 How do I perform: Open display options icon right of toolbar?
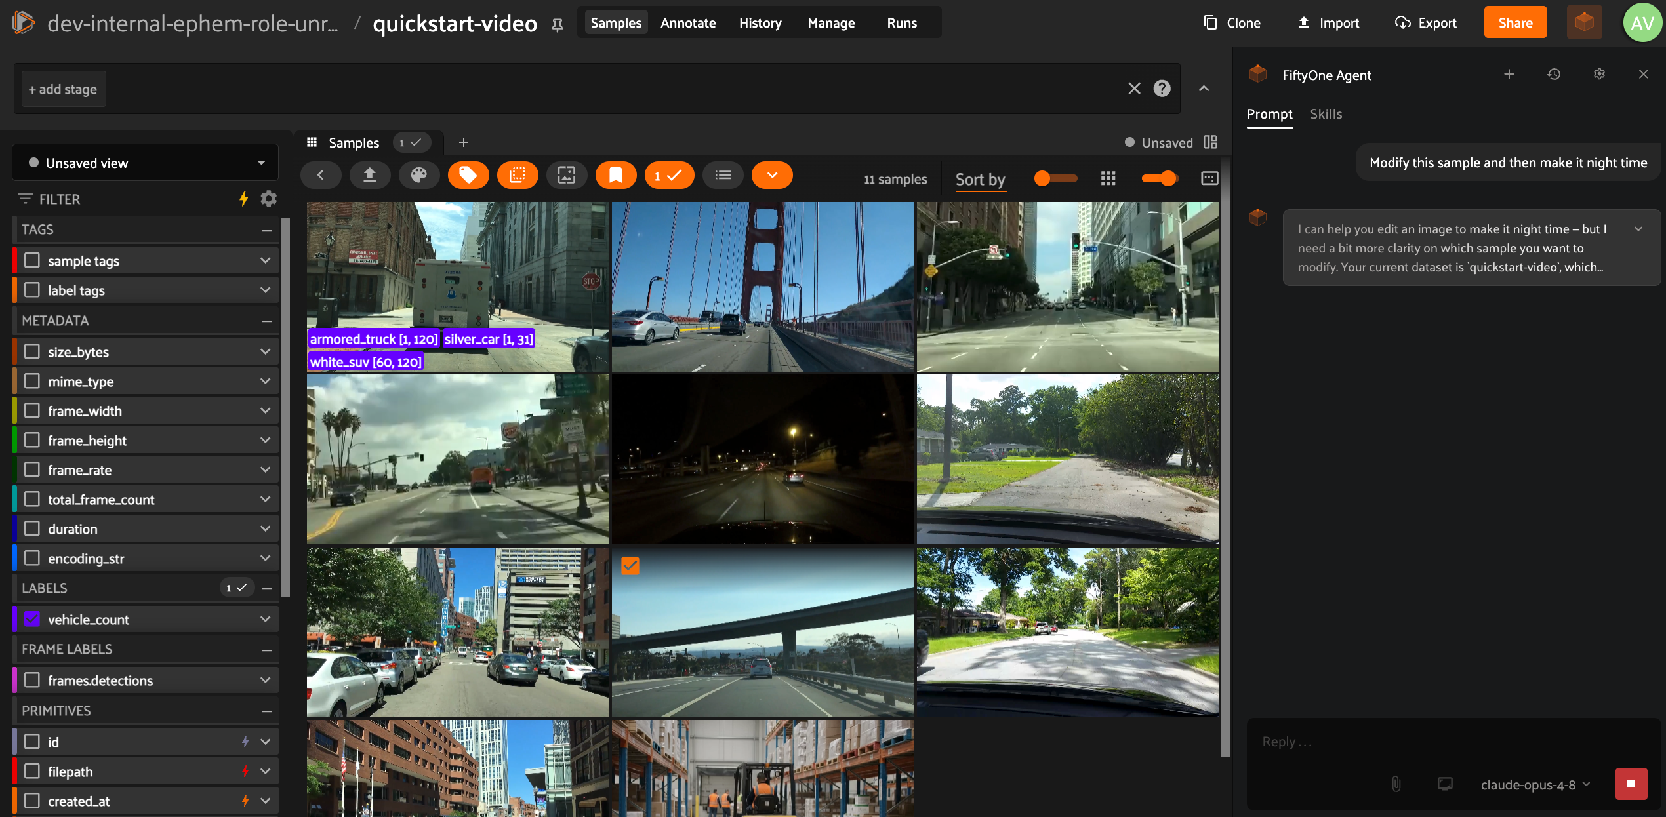click(1210, 178)
